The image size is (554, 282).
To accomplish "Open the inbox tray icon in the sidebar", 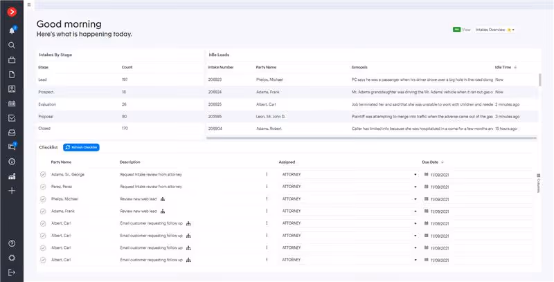I will tap(12, 133).
